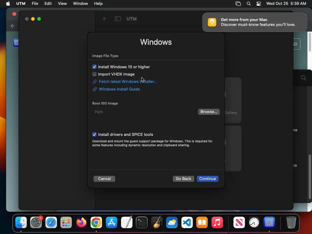This screenshot has width=312, height=234.
Task: Go Back to previous wizard step
Action: tap(183, 179)
